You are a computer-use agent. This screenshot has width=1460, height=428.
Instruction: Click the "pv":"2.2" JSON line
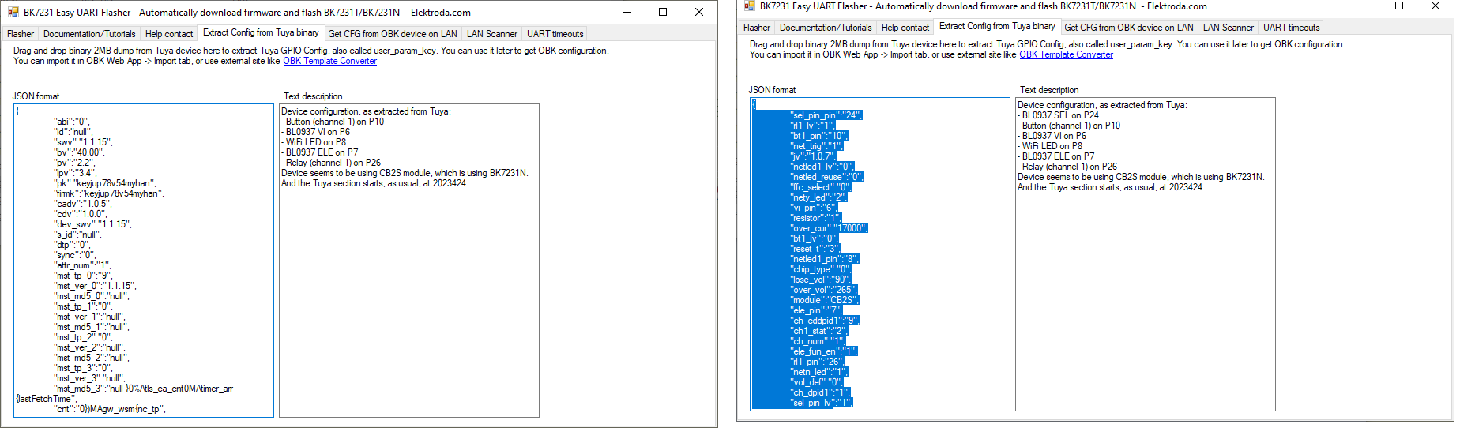tap(73, 163)
